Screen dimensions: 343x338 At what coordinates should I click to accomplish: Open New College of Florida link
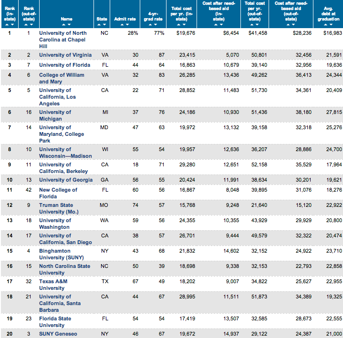pos(58,193)
